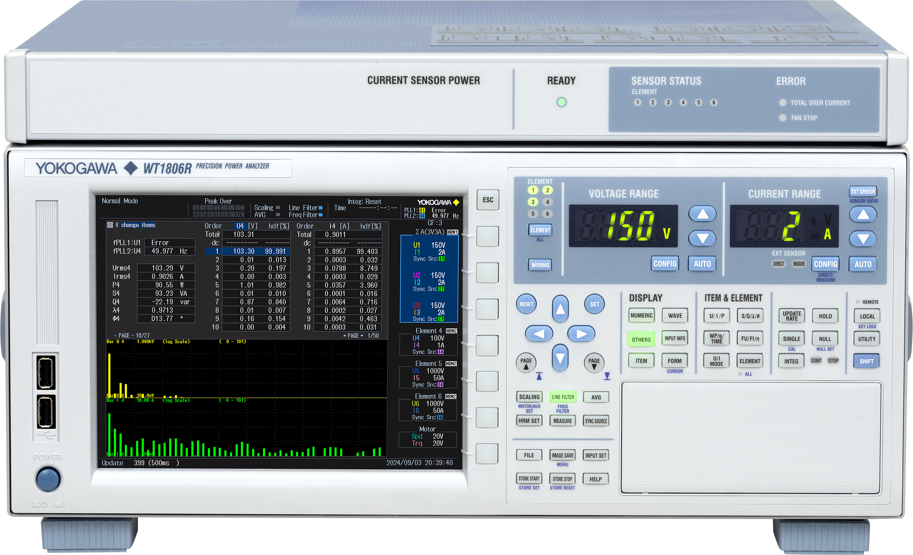Open current range CONFIG
The width and height of the screenshot is (913, 555).
point(826,264)
